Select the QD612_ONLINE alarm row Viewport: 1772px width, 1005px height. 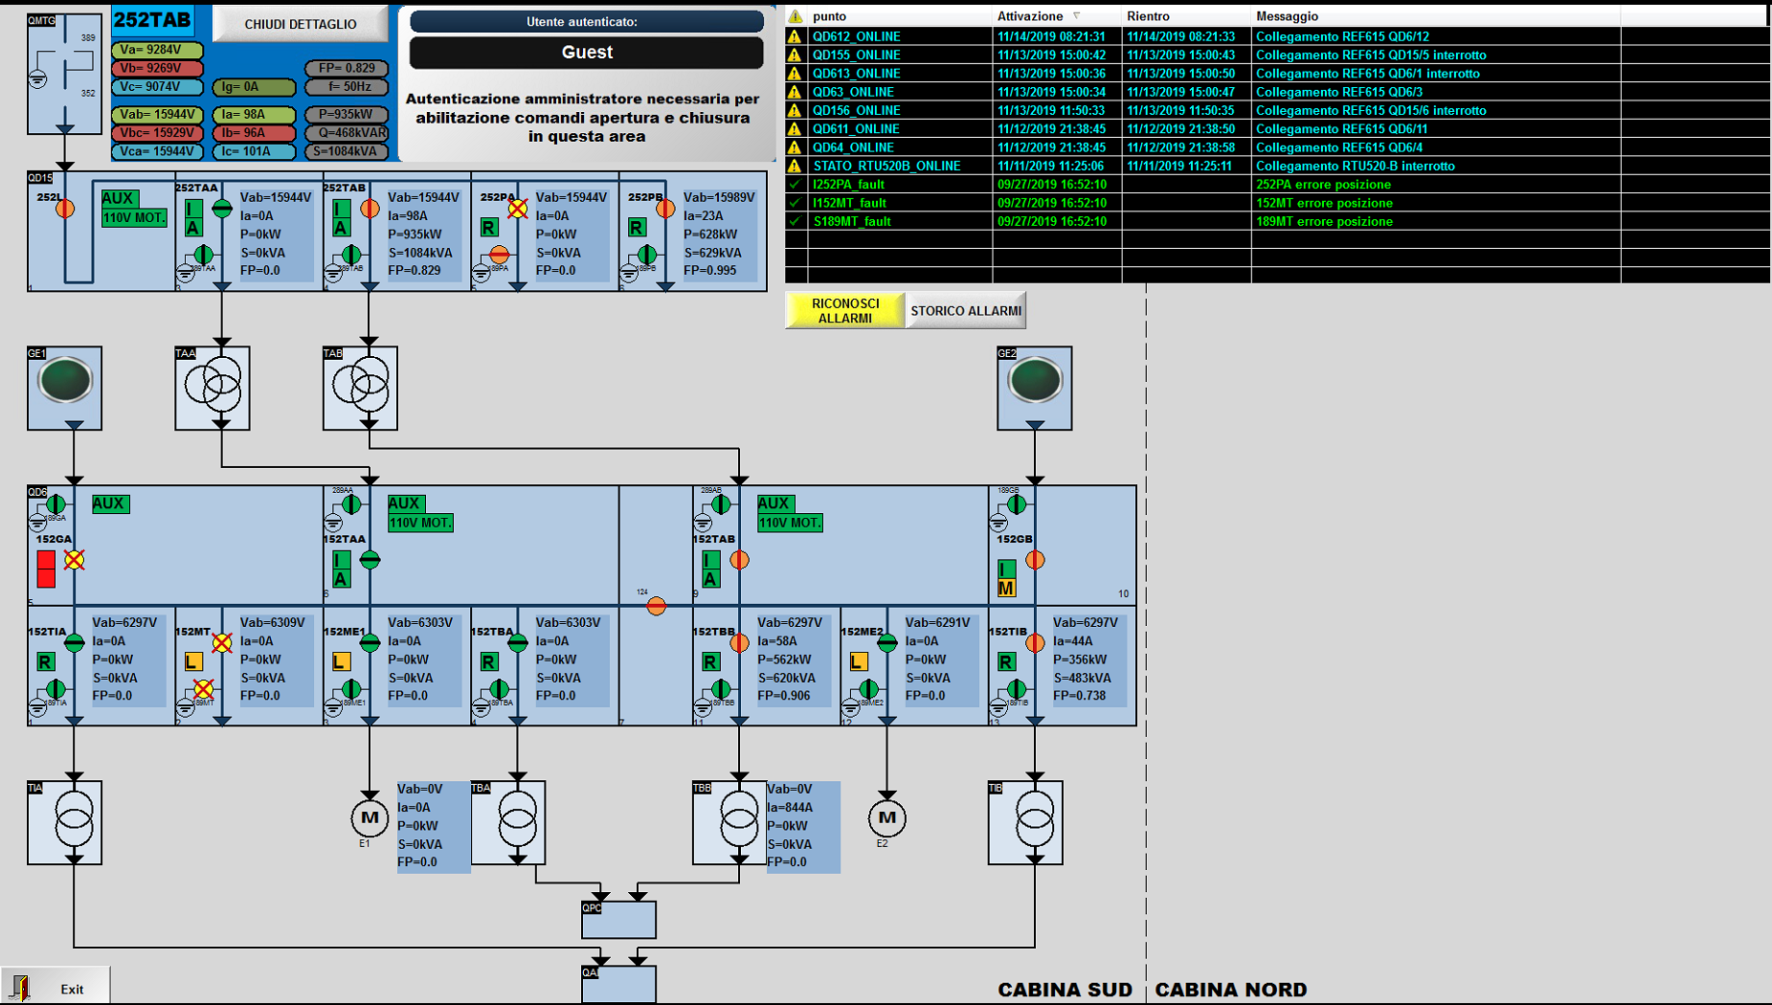1277,36
